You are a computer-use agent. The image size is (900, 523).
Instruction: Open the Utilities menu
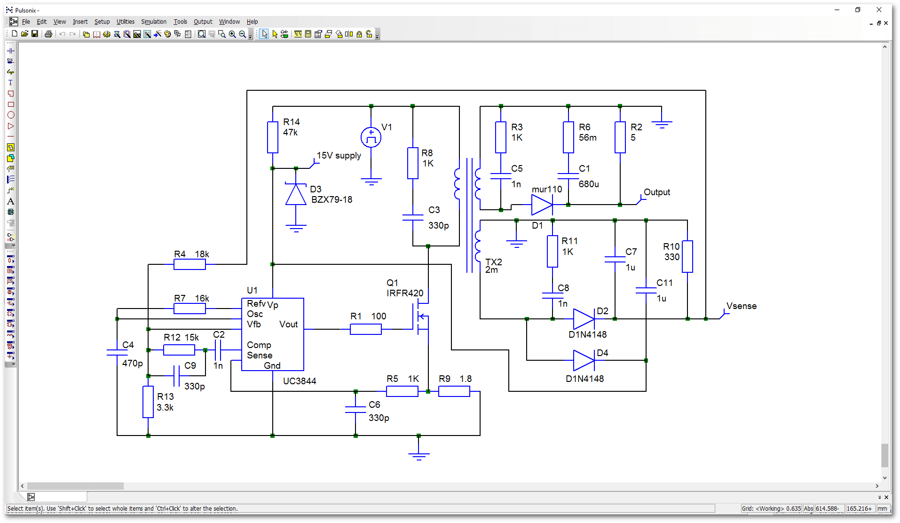point(125,22)
